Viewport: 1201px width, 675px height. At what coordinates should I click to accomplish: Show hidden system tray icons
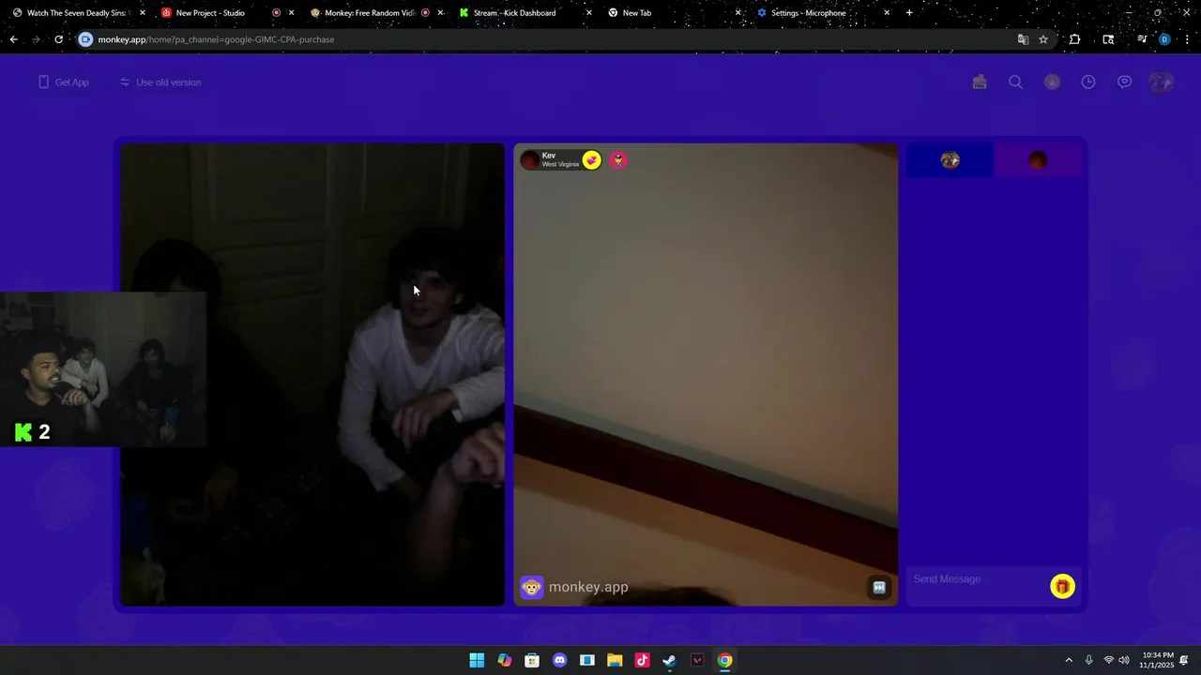[1068, 660]
